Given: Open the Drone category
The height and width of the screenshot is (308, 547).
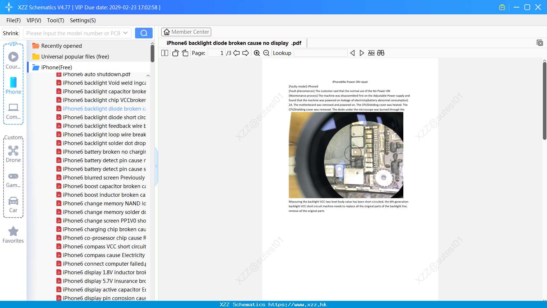Looking at the screenshot, I should [x=13, y=154].
